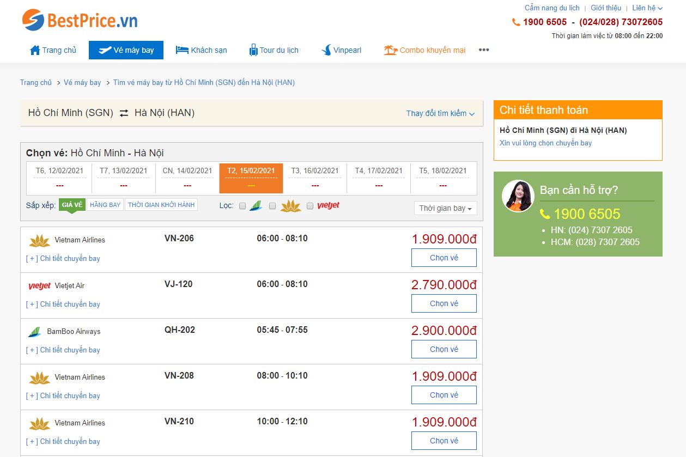This screenshot has height=457, width=686.
Task: Select date tab T3, 16/02/2021
Action: (315, 178)
